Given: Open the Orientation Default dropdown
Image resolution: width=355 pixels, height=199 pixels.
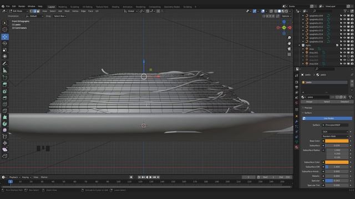Looking at the screenshot, I should point(34,16).
